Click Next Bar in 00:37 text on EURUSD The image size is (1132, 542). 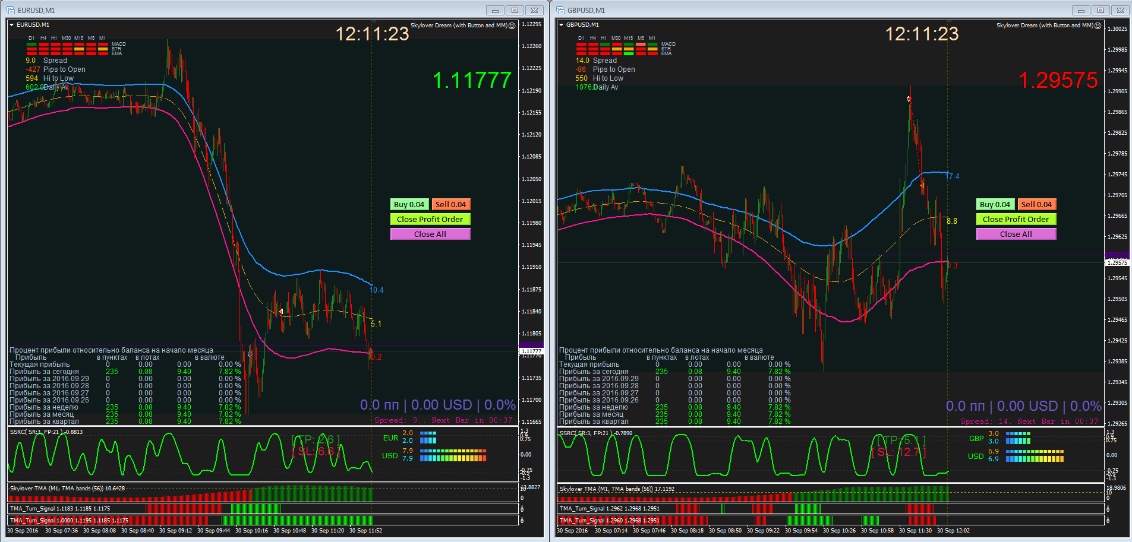[472, 420]
